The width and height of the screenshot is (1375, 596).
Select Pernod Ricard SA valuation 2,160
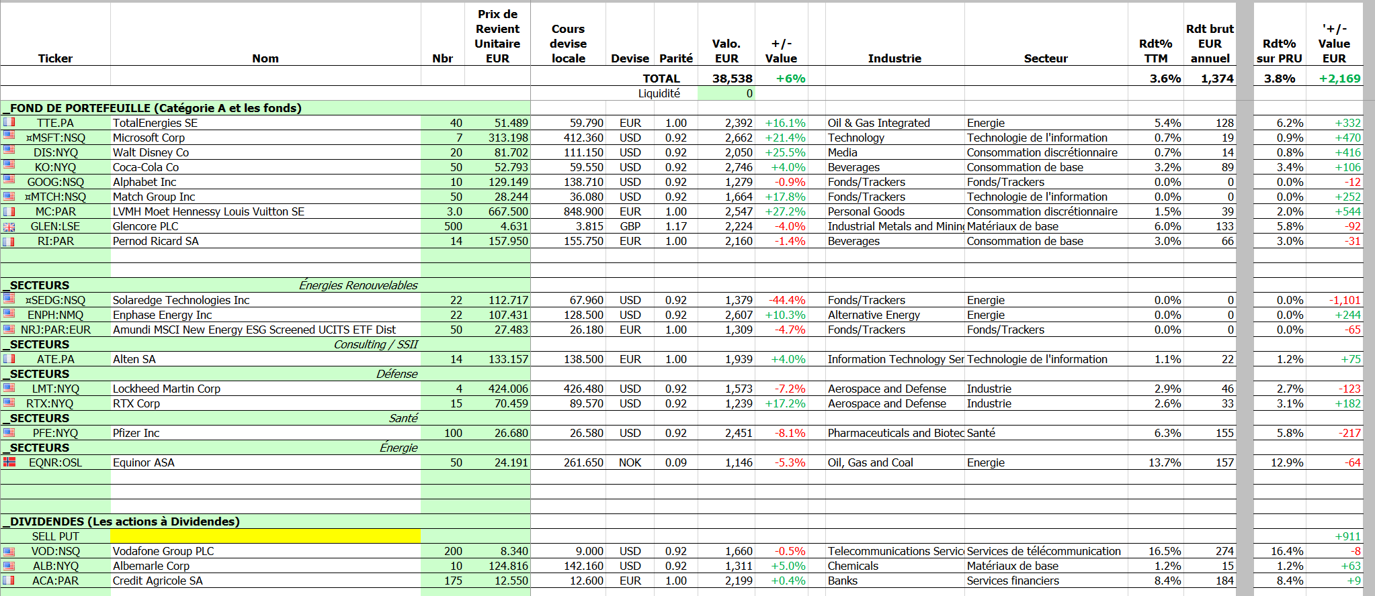tap(726, 241)
